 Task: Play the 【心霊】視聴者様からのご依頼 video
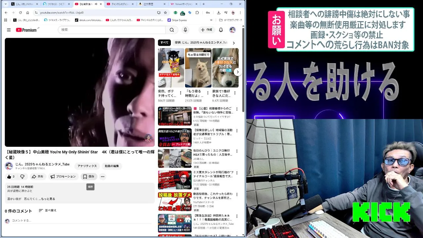click(213, 110)
